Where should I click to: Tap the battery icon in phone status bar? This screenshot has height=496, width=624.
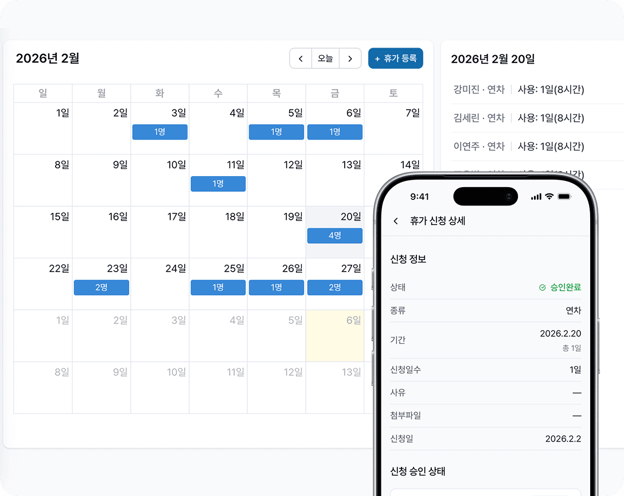(564, 196)
